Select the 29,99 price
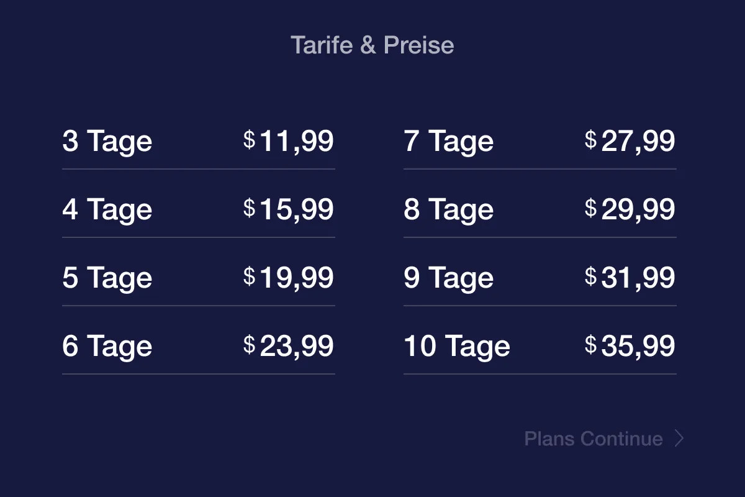745x497 pixels. click(638, 209)
